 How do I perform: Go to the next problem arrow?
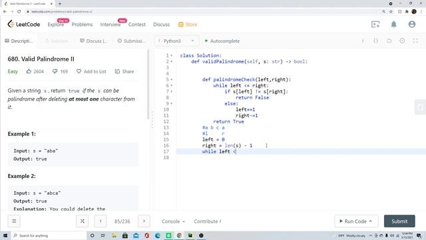point(144,221)
